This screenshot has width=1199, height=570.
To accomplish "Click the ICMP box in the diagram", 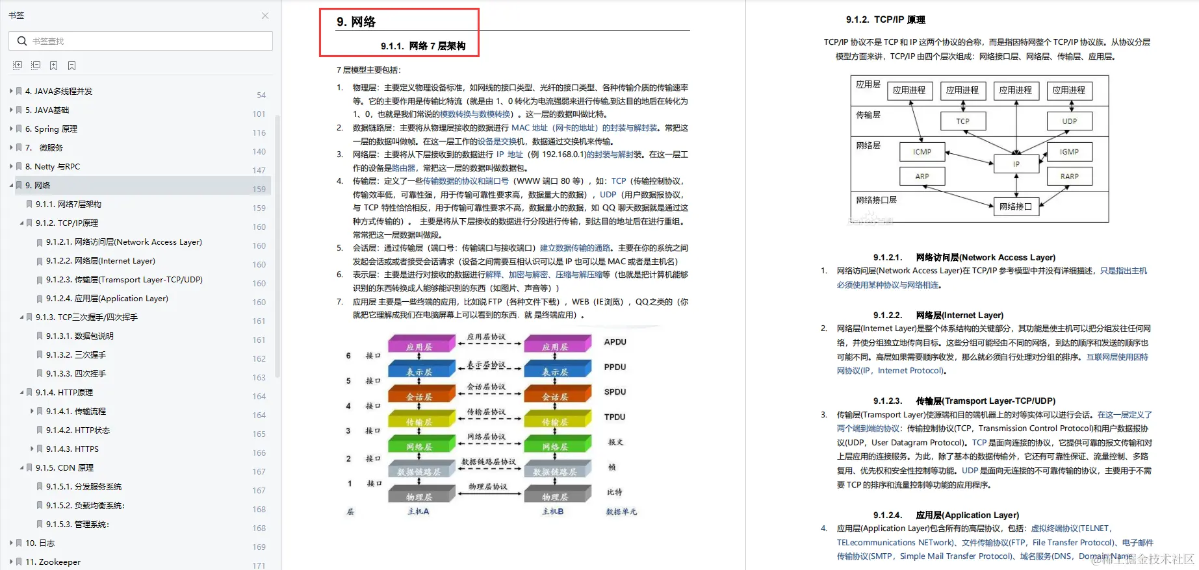I will point(922,152).
